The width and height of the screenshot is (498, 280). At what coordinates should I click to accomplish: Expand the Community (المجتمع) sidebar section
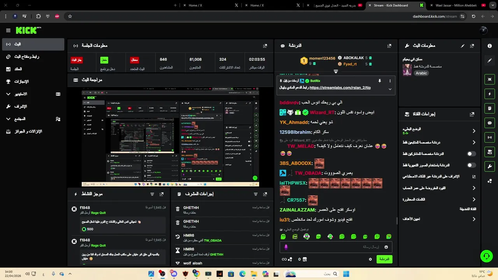33,119
